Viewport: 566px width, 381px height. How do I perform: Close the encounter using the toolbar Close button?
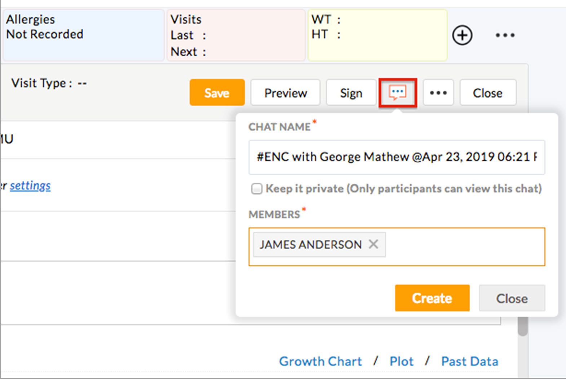coord(487,93)
